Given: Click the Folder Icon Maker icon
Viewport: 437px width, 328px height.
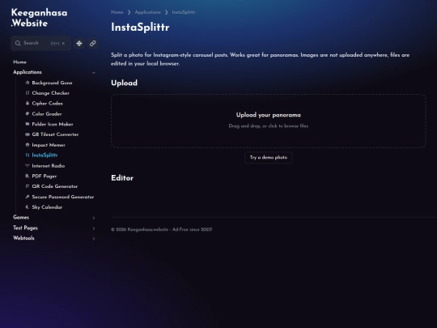Looking at the screenshot, I should [x=28, y=124].
